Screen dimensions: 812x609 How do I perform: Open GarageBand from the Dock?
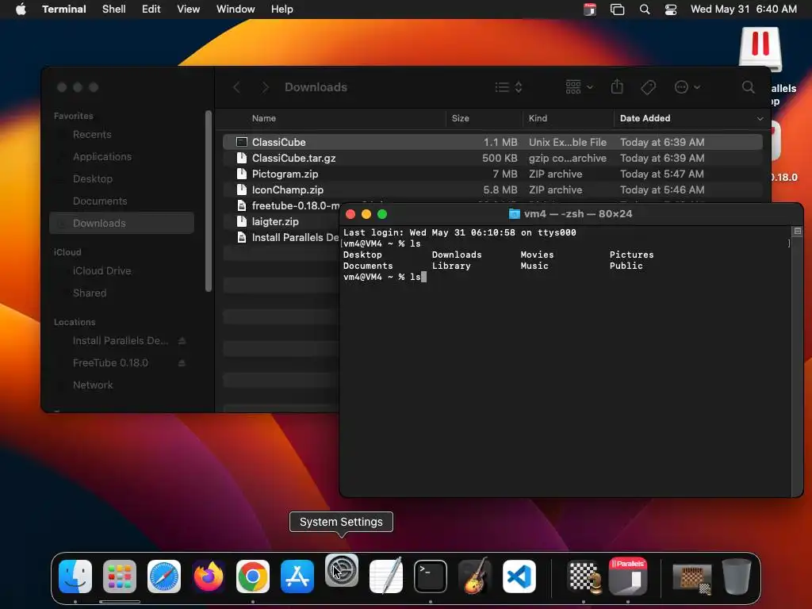475,576
